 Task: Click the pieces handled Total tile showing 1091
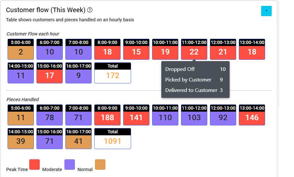click(x=113, y=139)
